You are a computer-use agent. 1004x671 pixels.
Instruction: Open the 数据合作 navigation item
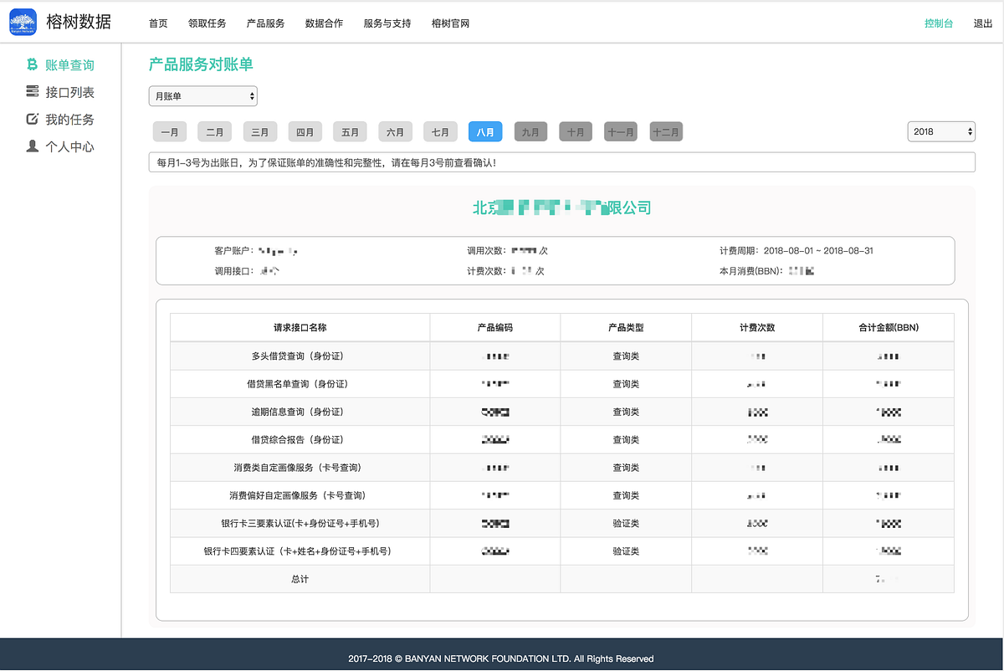324,23
